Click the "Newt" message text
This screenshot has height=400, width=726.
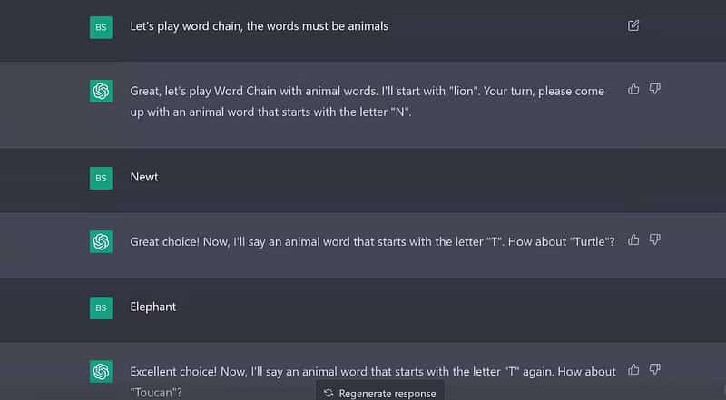(144, 177)
